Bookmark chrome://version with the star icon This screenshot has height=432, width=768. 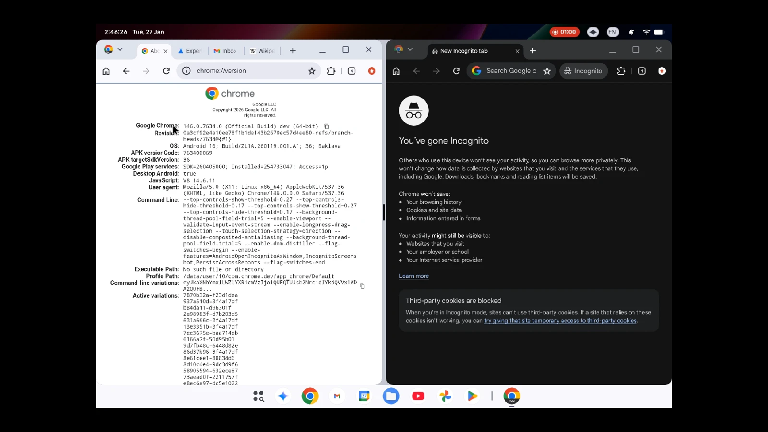coord(312,71)
